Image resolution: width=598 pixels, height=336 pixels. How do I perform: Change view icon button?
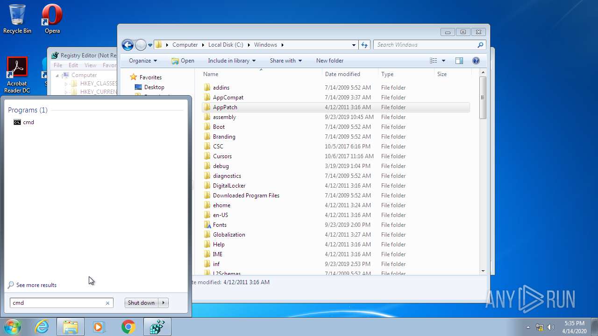coord(434,61)
